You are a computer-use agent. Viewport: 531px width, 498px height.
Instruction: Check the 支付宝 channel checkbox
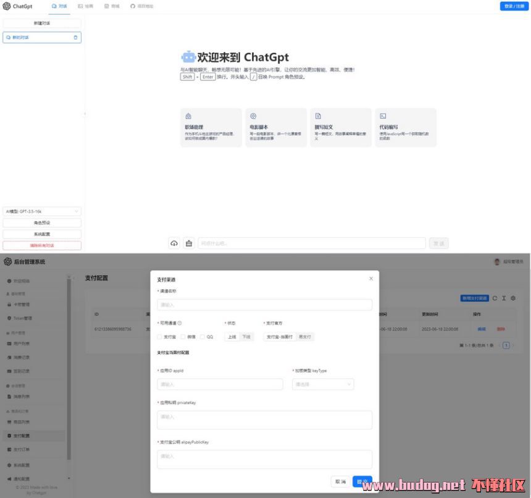(159, 337)
